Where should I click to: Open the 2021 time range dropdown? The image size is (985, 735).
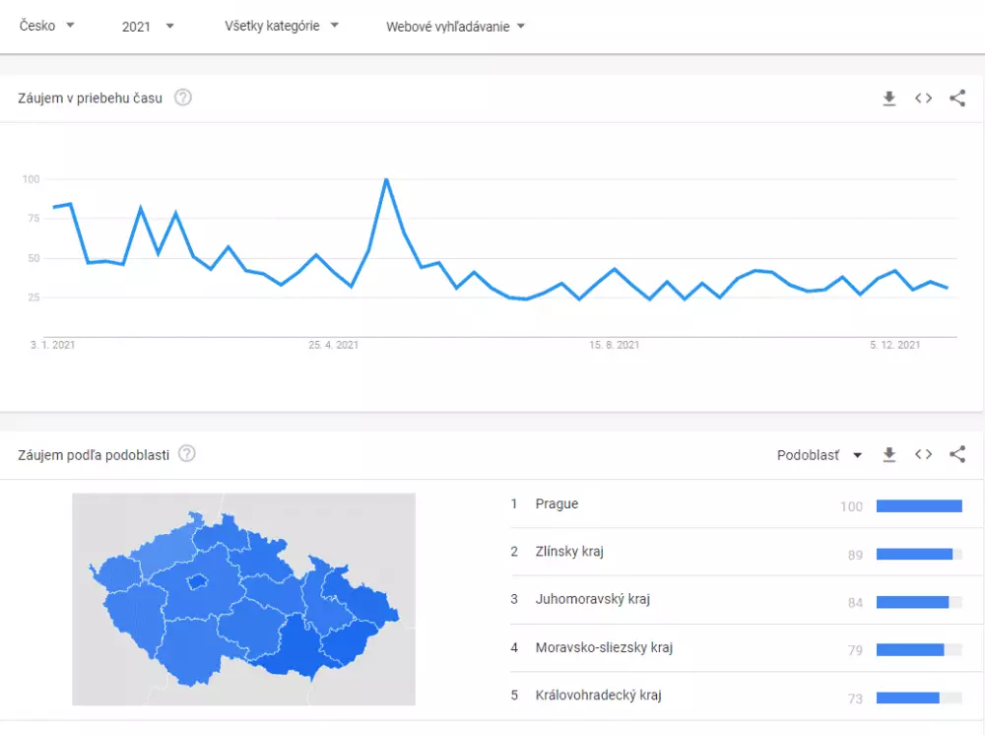tap(146, 27)
